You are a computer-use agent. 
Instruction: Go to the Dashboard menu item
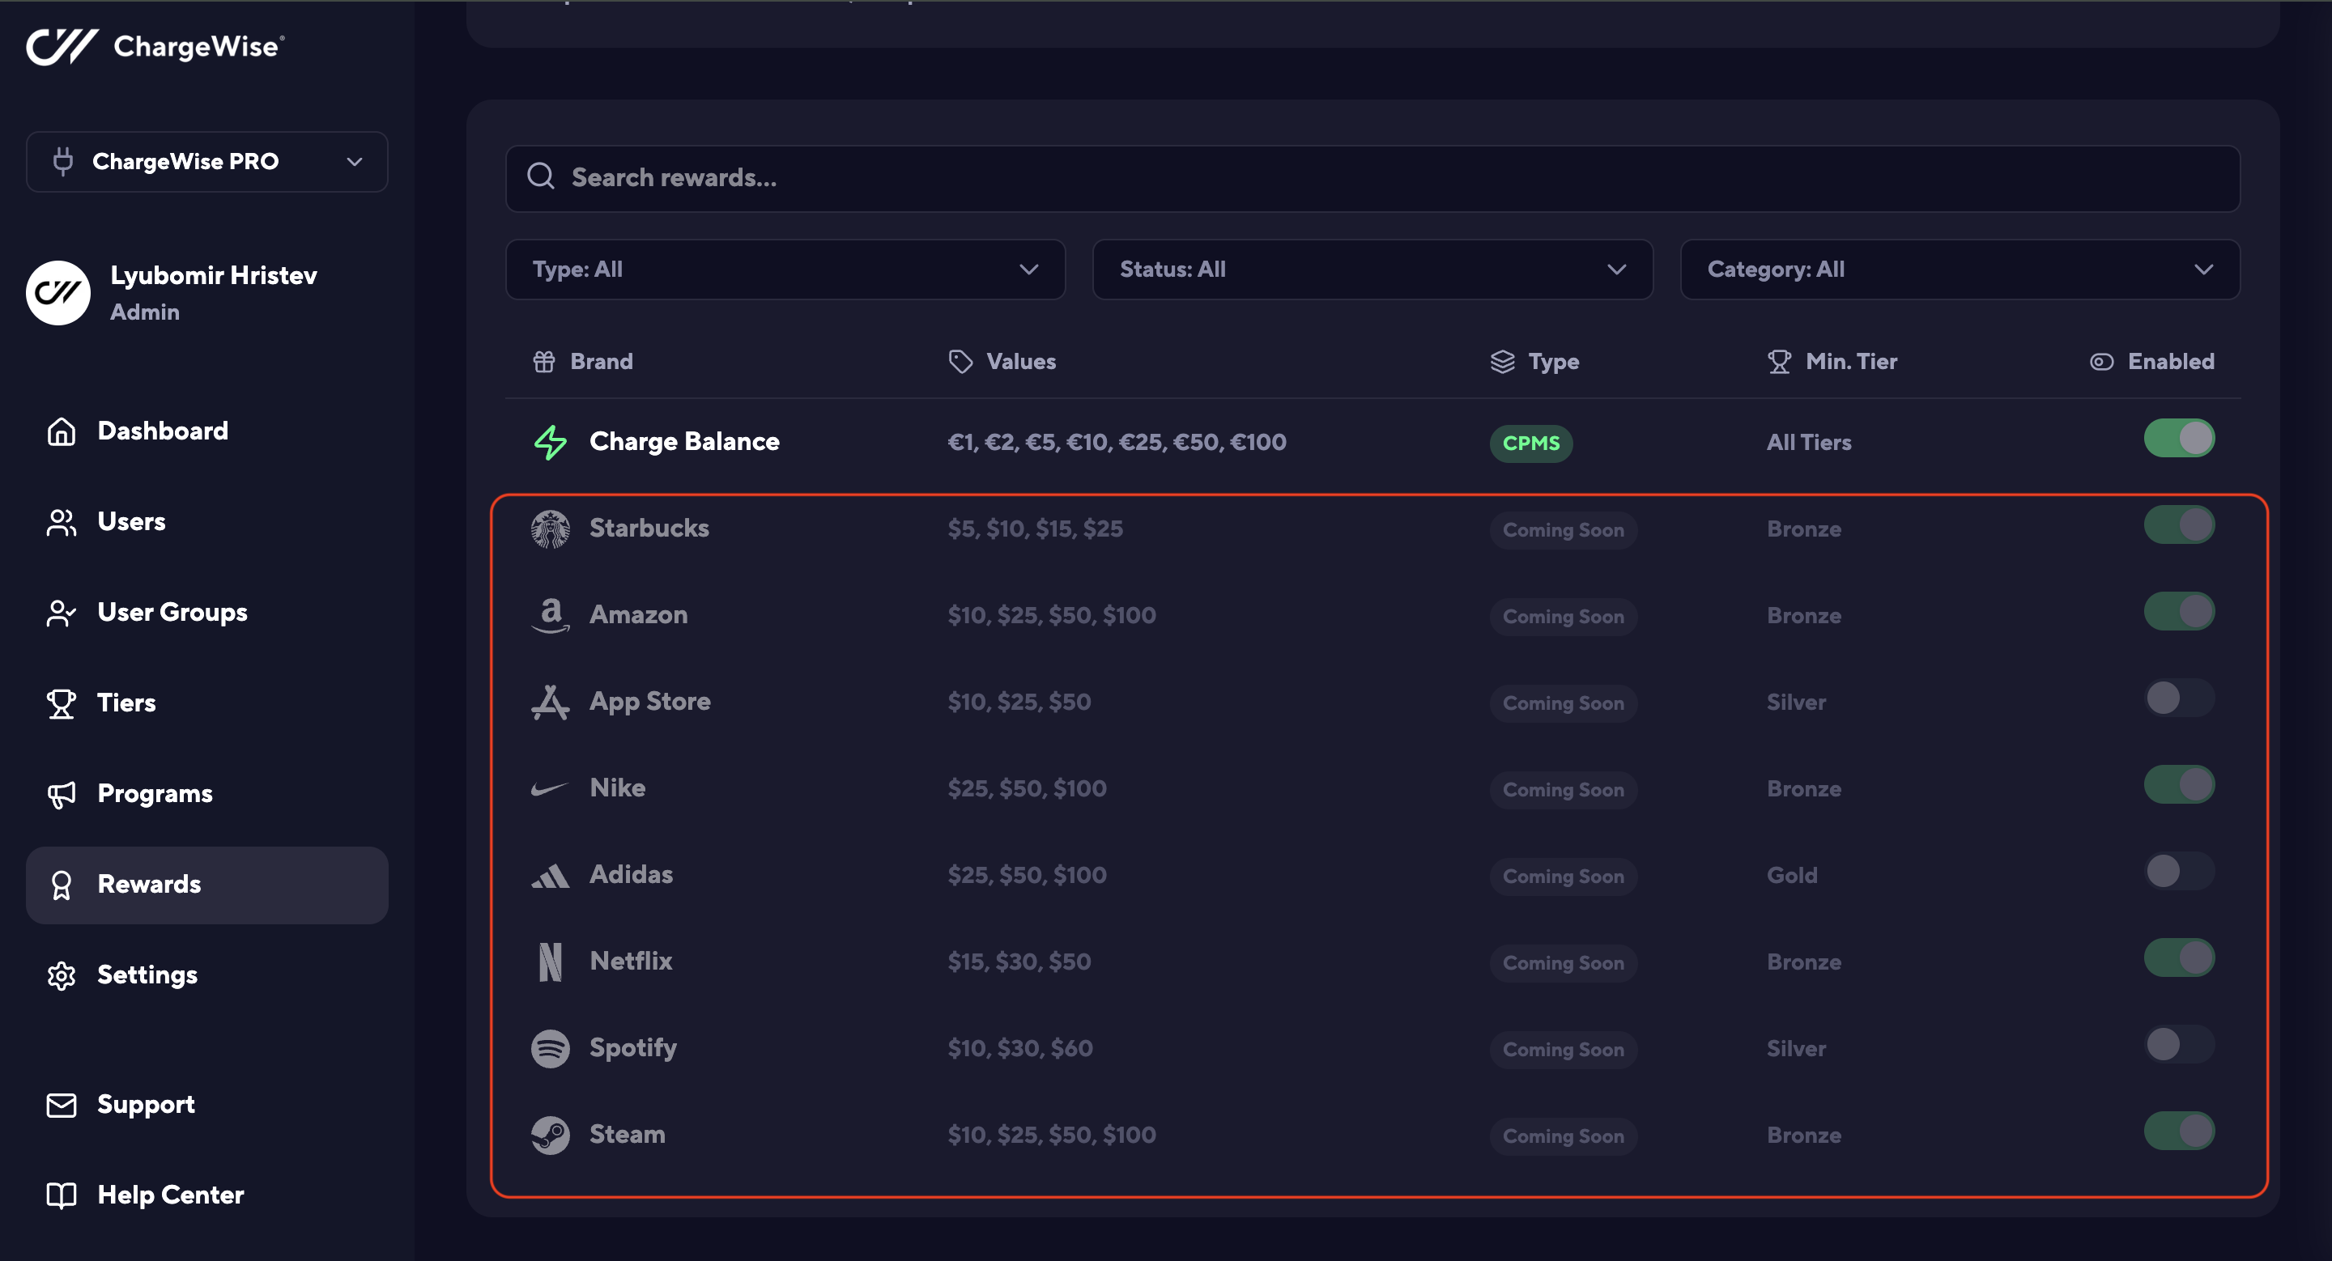point(162,431)
